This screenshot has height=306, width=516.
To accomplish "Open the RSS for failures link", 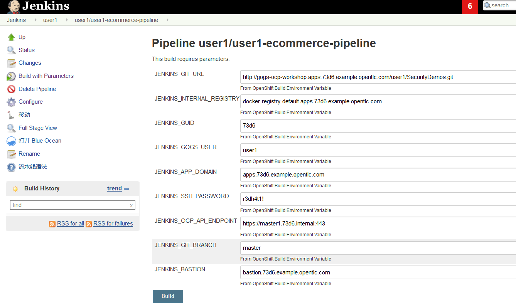I will pyautogui.click(x=113, y=224).
